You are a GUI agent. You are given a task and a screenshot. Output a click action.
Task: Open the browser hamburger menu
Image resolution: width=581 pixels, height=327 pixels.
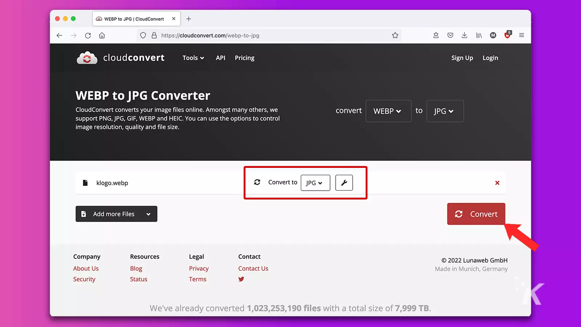pos(521,35)
